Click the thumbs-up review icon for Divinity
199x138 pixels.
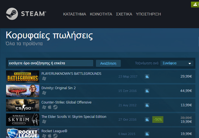(147, 91)
